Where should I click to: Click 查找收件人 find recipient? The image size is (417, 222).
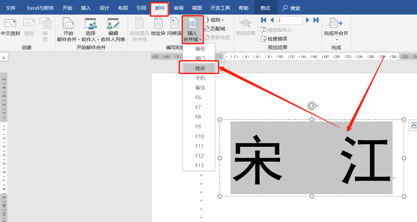pyautogui.click(x=276, y=30)
